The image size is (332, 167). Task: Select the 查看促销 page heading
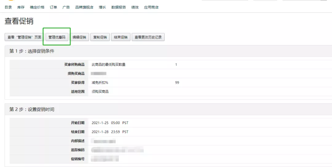point(19,21)
